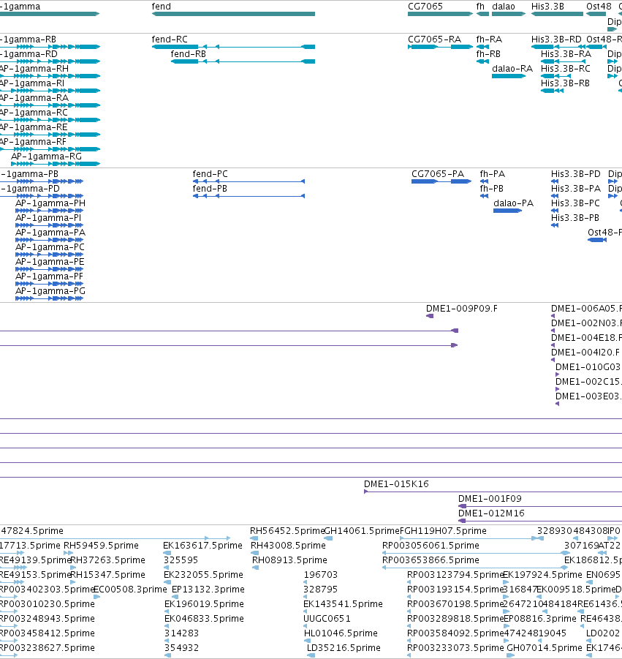
Task: Click EST label 328795
Action: [x=321, y=590]
